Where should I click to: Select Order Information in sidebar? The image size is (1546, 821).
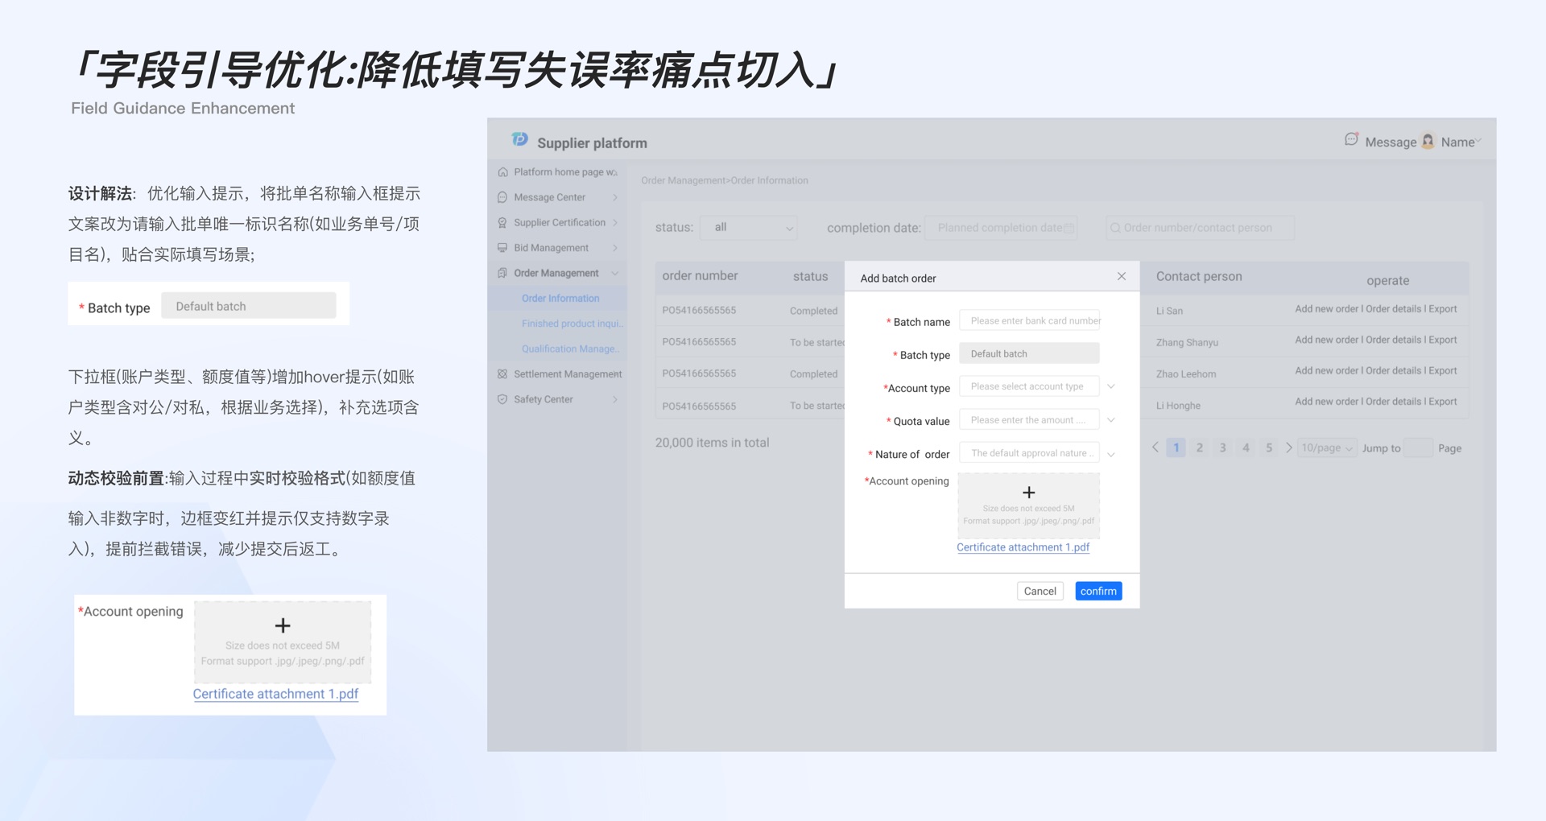tap(560, 299)
